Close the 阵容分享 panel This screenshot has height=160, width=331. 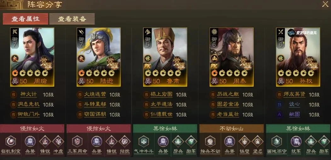pyautogui.click(x=325, y=4)
